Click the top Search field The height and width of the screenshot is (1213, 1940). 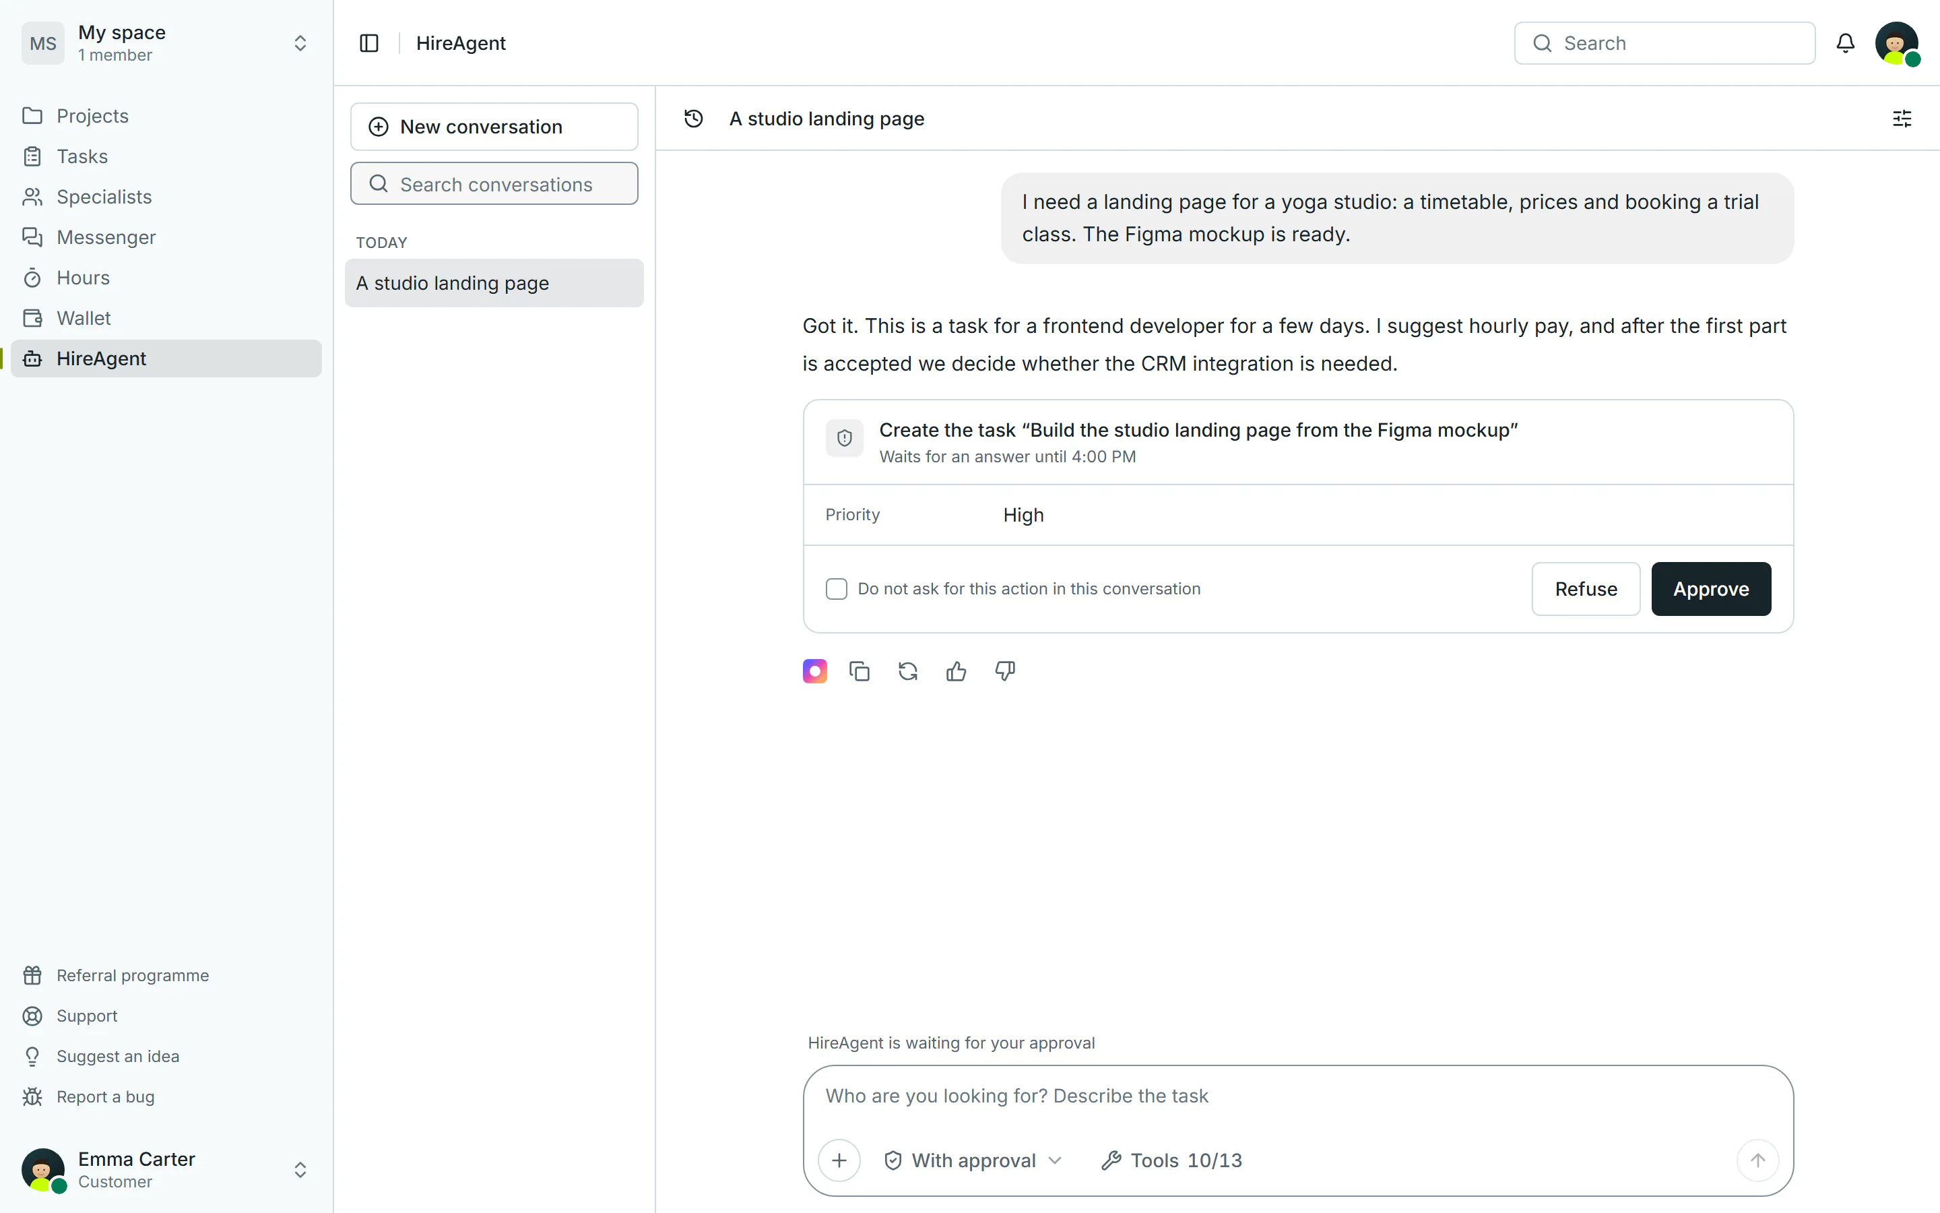(x=1664, y=43)
